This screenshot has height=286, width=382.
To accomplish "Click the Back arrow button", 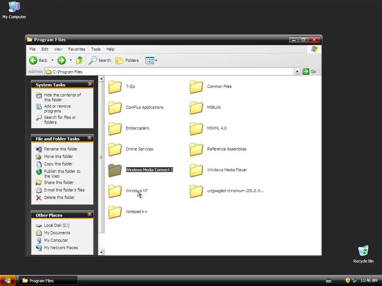I will click(33, 60).
